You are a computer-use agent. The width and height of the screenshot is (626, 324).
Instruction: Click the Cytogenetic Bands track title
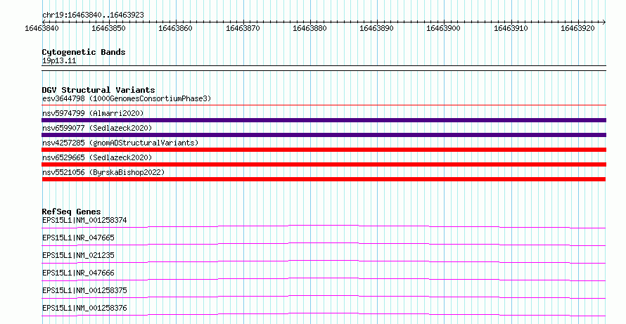pos(84,52)
